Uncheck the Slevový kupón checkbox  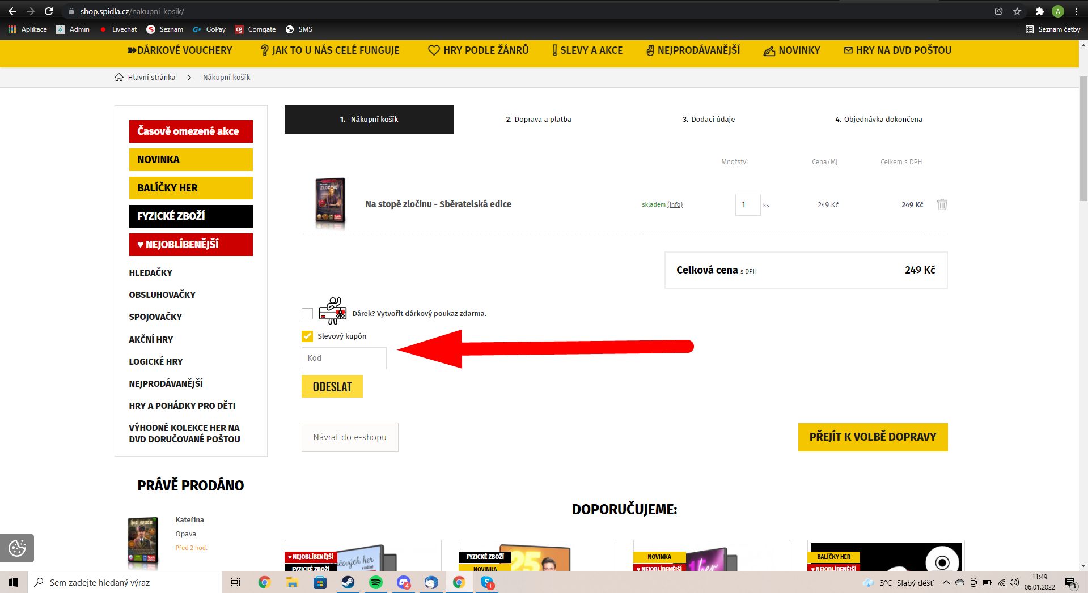pyautogui.click(x=307, y=336)
